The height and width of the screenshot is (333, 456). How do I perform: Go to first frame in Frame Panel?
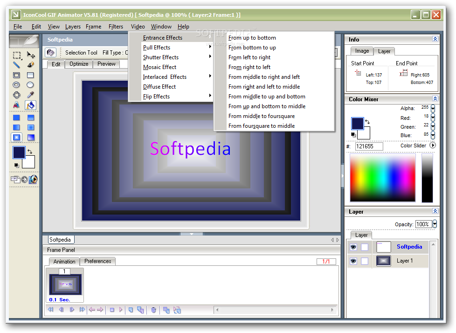[x=51, y=309]
